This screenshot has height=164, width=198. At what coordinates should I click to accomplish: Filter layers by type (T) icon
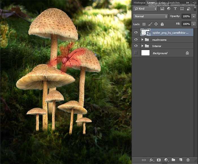175,9
